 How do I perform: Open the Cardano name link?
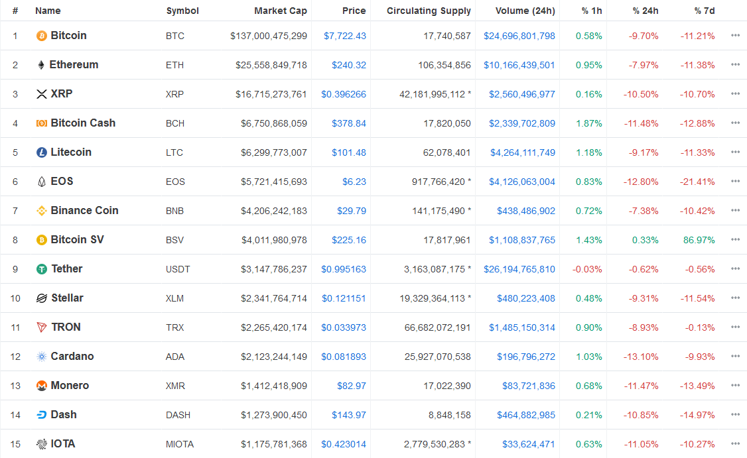(x=72, y=357)
